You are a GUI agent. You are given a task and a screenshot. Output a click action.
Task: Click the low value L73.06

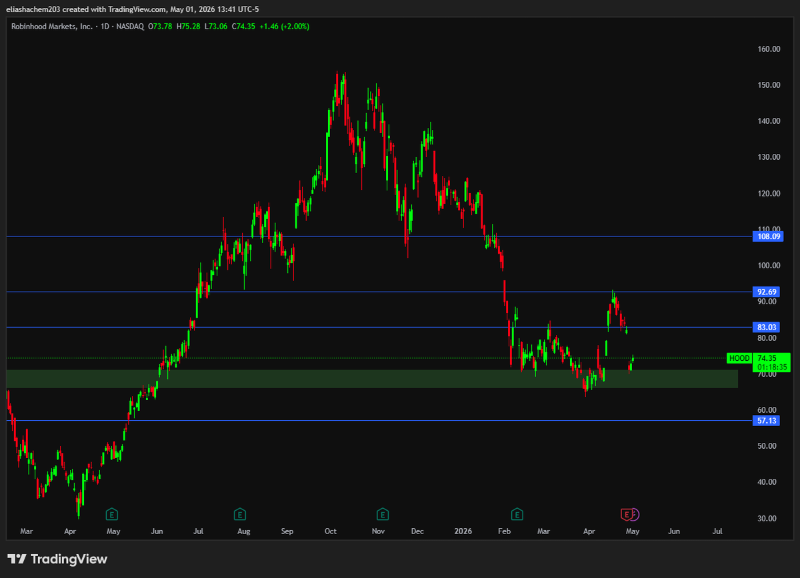(217, 27)
